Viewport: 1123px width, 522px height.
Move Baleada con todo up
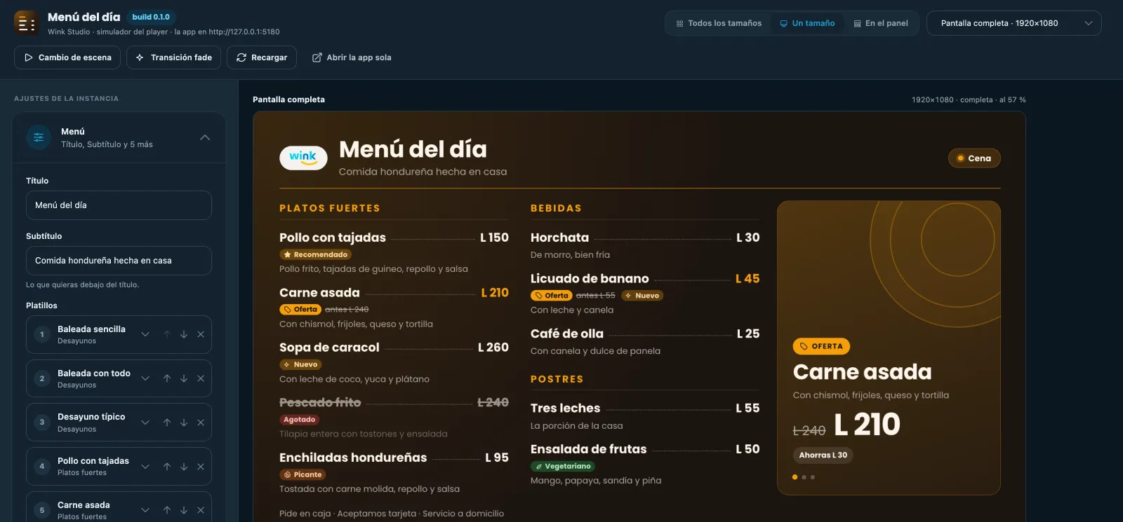coord(167,378)
